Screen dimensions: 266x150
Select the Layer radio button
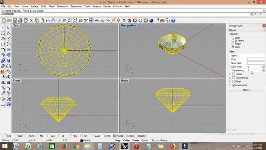pyautogui.click(x=233, y=37)
